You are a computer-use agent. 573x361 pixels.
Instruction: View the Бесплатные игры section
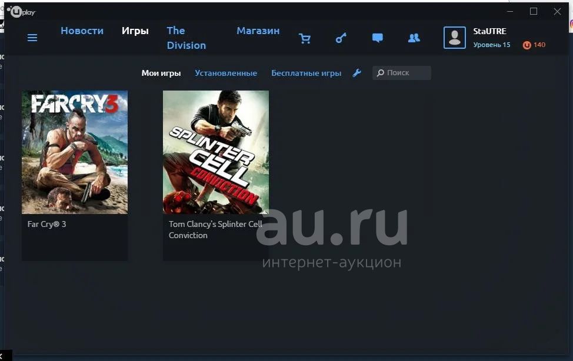(x=307, y=73)
